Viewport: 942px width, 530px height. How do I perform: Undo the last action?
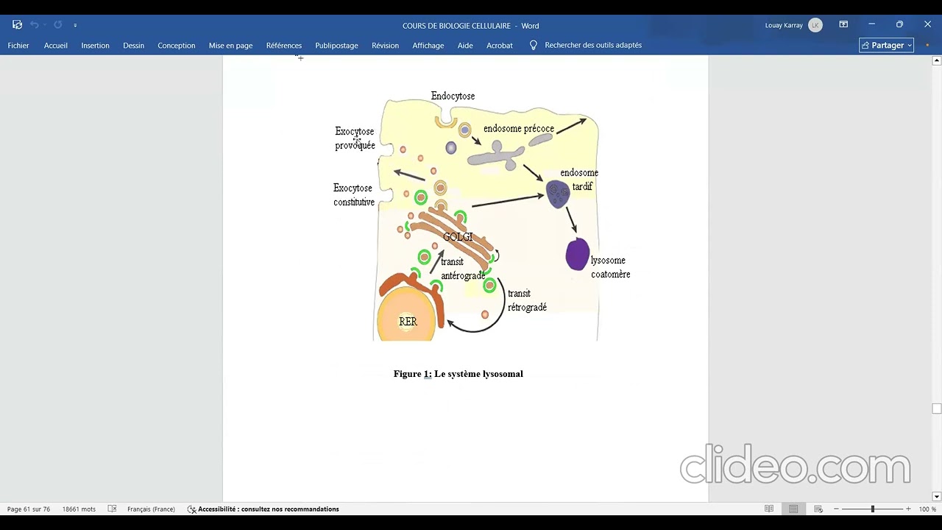[35, 25]
